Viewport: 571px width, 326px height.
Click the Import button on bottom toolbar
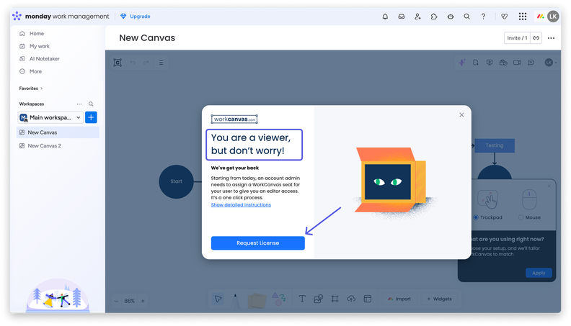pos(399,299)
